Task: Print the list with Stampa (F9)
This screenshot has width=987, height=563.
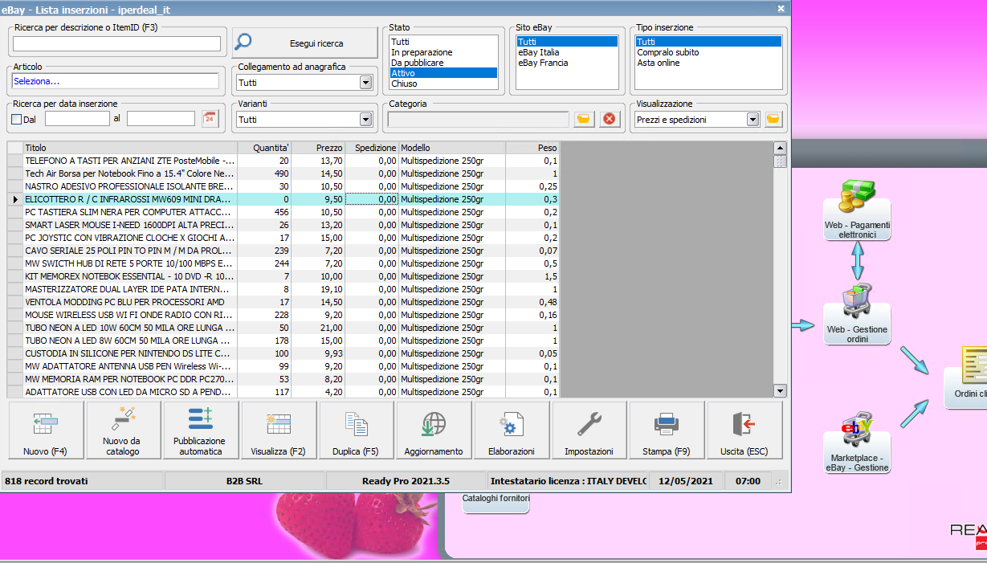Action: pos(667,430)
